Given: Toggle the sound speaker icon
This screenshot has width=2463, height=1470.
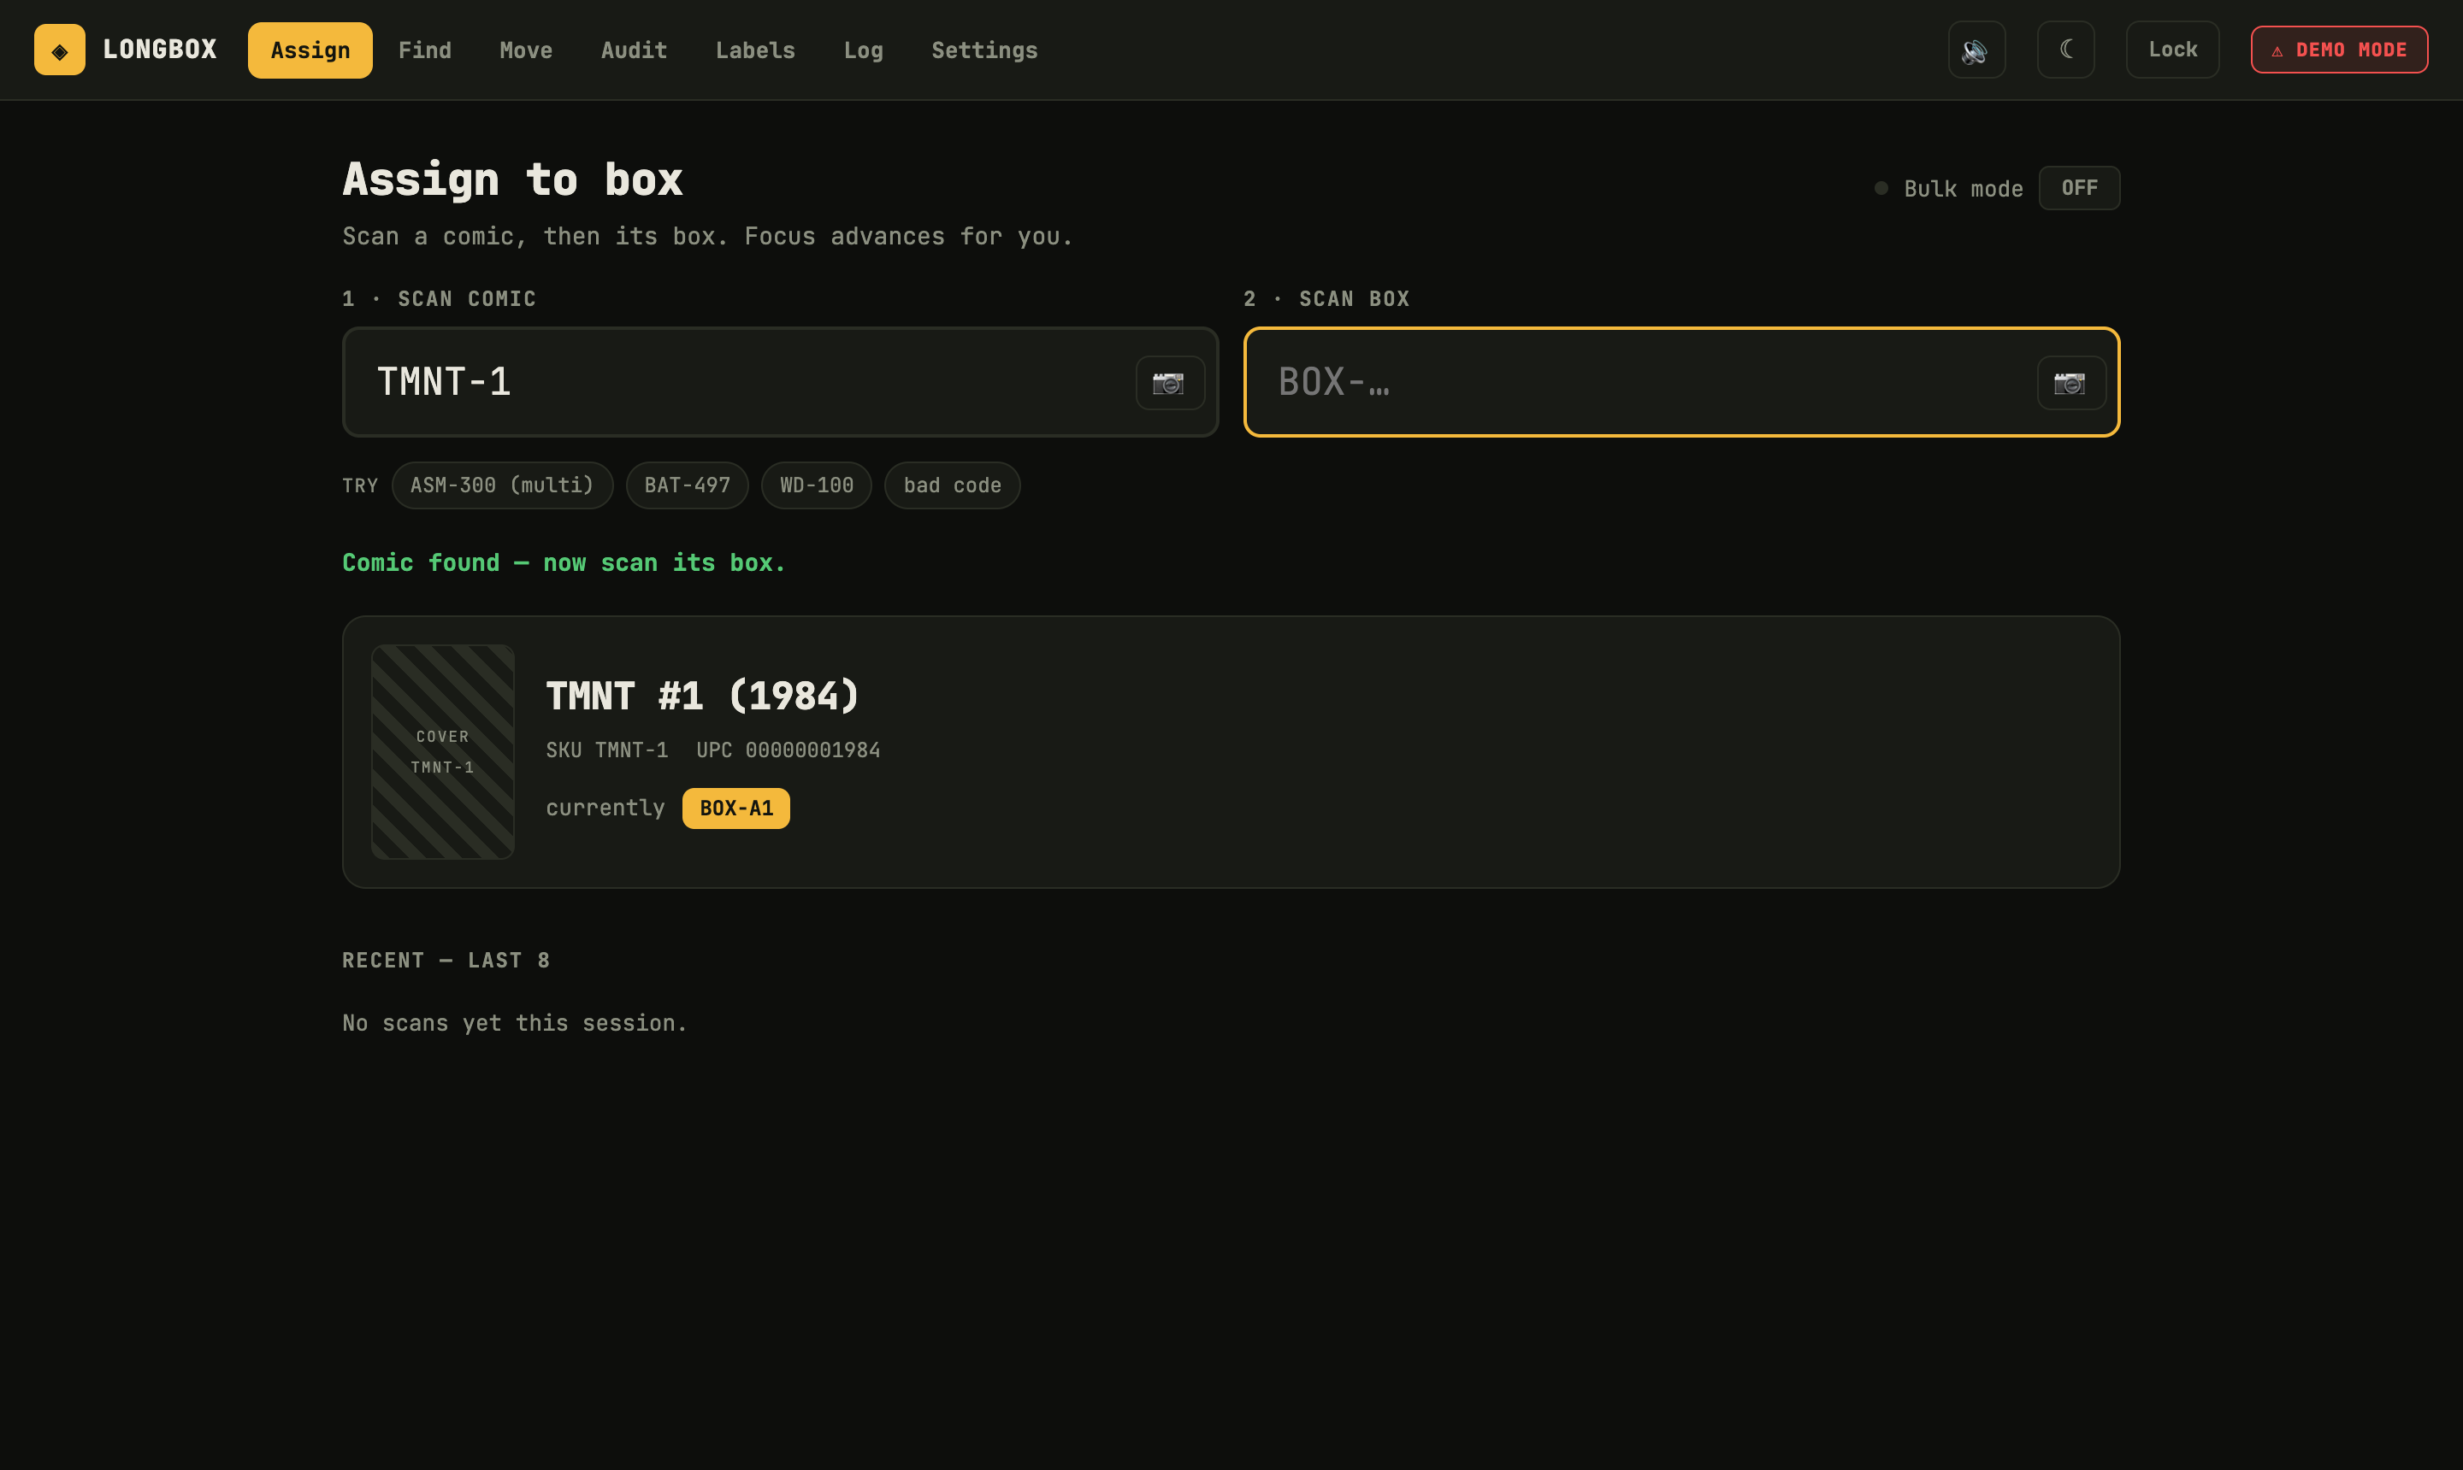Looking at the screenshot, I should 1976,50.
